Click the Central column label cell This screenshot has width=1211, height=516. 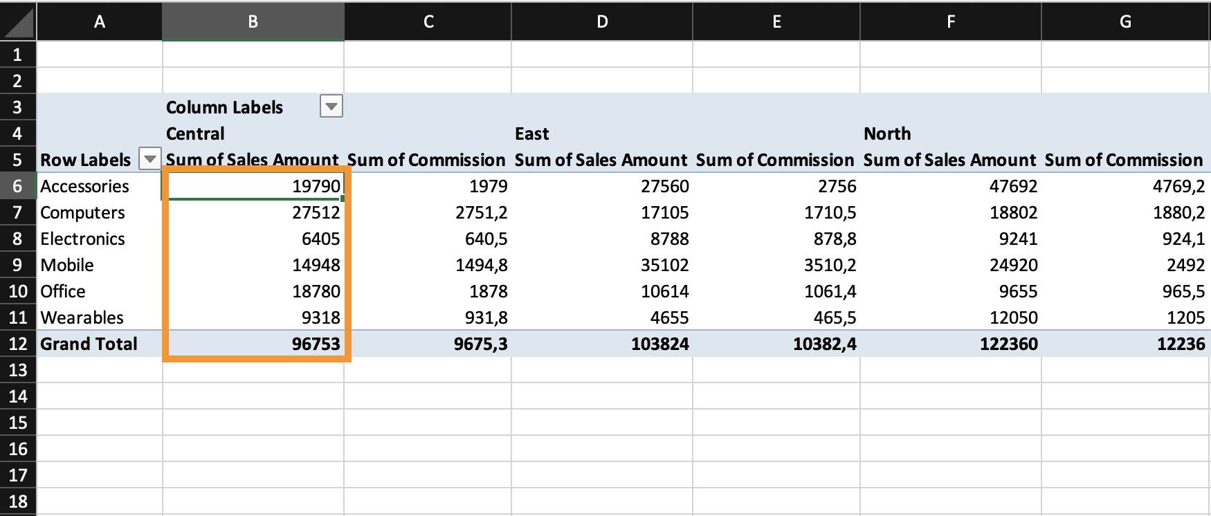point(195,133)
